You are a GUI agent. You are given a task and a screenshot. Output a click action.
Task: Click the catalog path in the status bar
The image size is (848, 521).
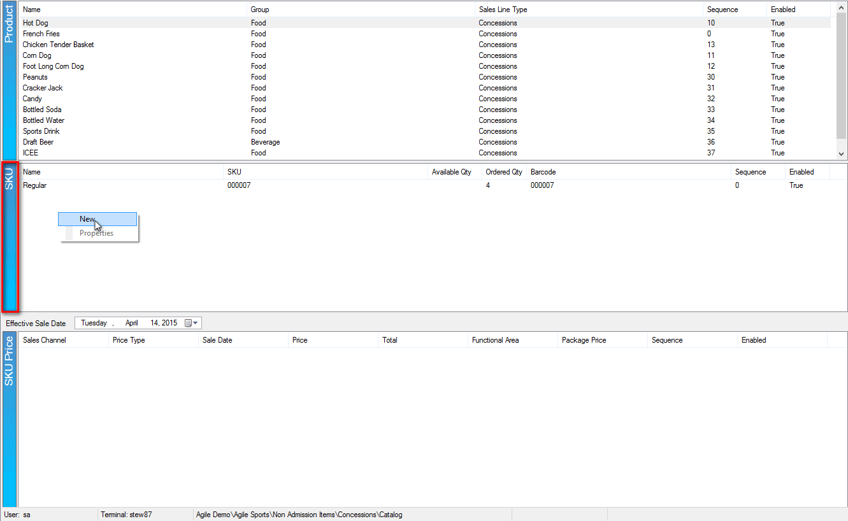click(x=299, y=515)
